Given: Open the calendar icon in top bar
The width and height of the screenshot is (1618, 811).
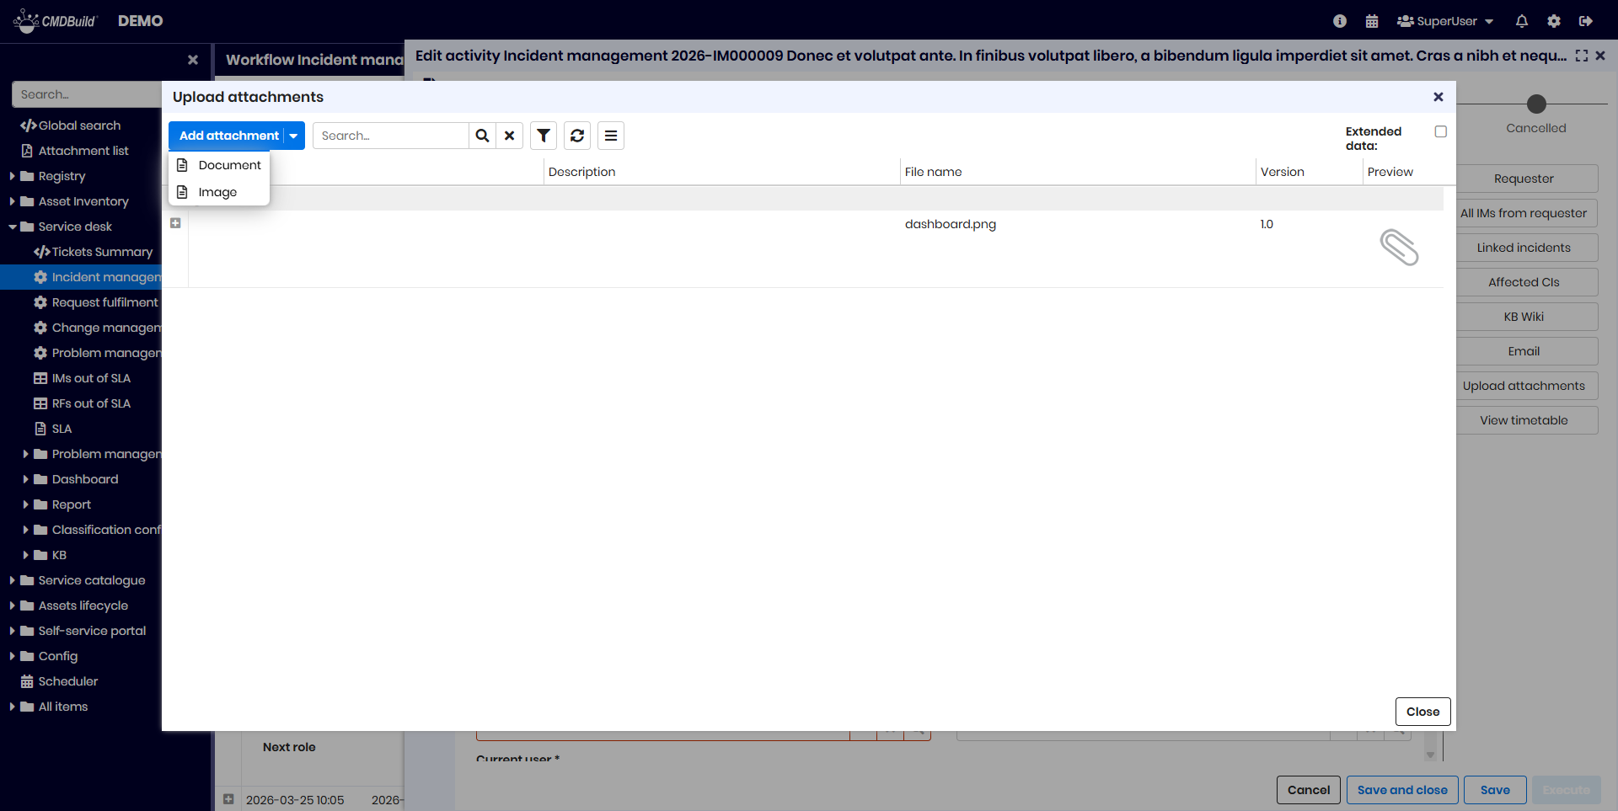Looking at the screenshot, I should [x=1372, y=21].
